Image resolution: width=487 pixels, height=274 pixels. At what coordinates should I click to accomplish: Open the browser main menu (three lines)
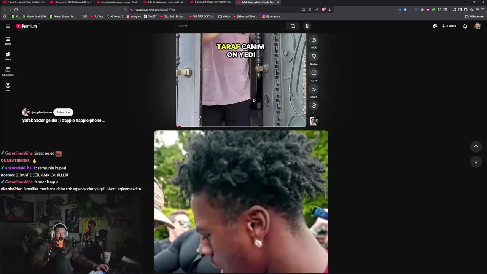pyautogui.click(x=483, y=10)
